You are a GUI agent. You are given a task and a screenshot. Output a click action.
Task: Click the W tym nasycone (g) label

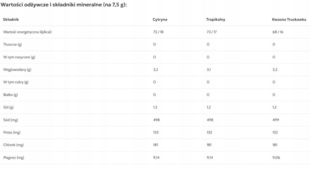(x=19, y=57)
